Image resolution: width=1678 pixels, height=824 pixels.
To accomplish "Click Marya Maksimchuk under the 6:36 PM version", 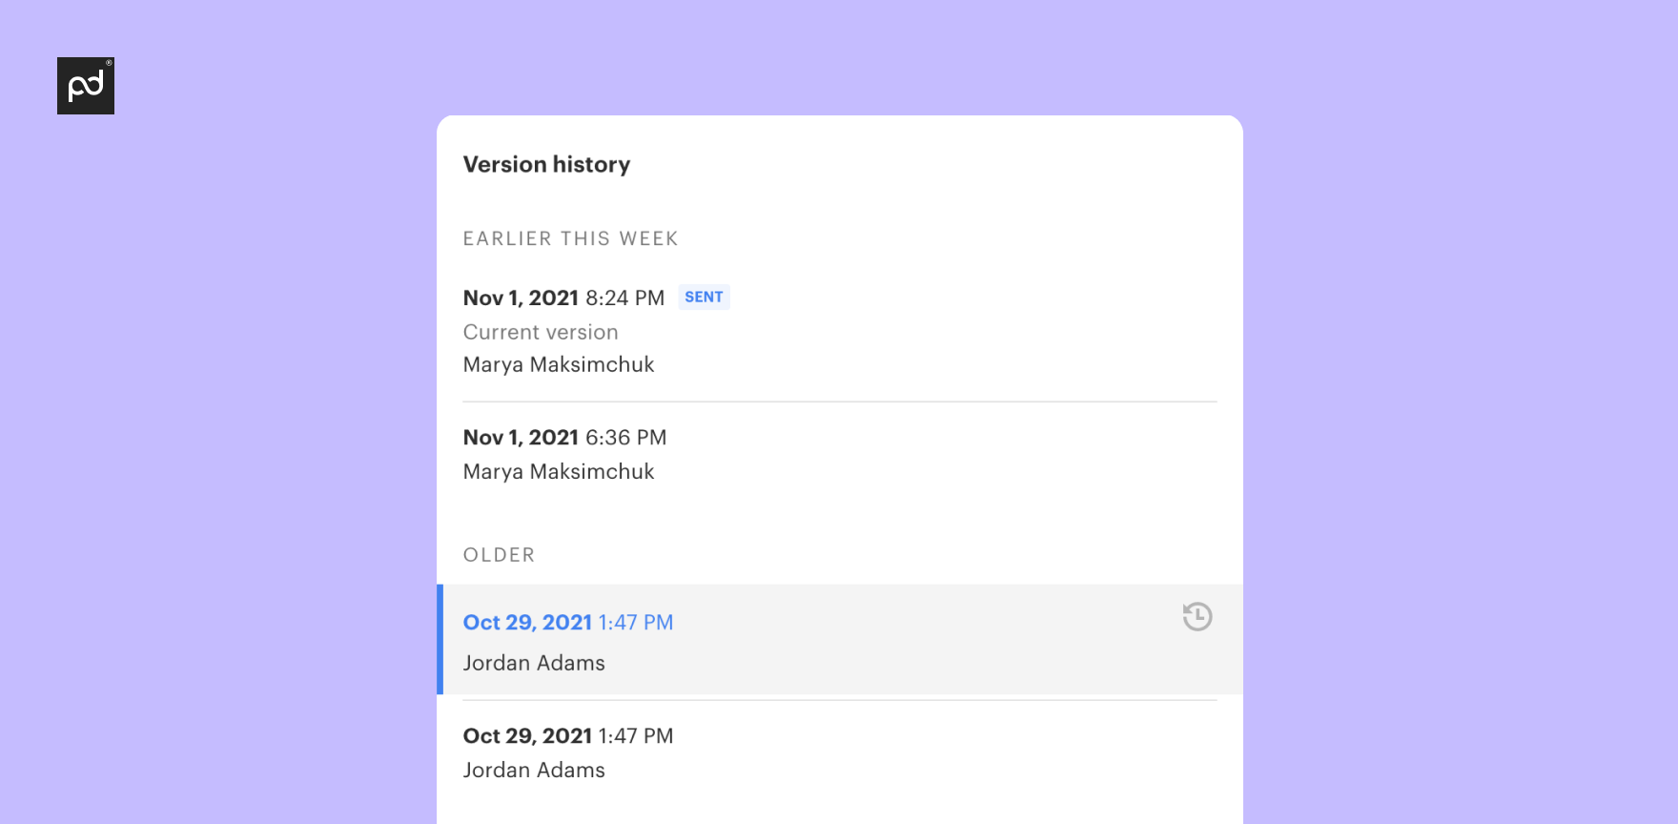I will pyautogui.click(x=559, y=472).
